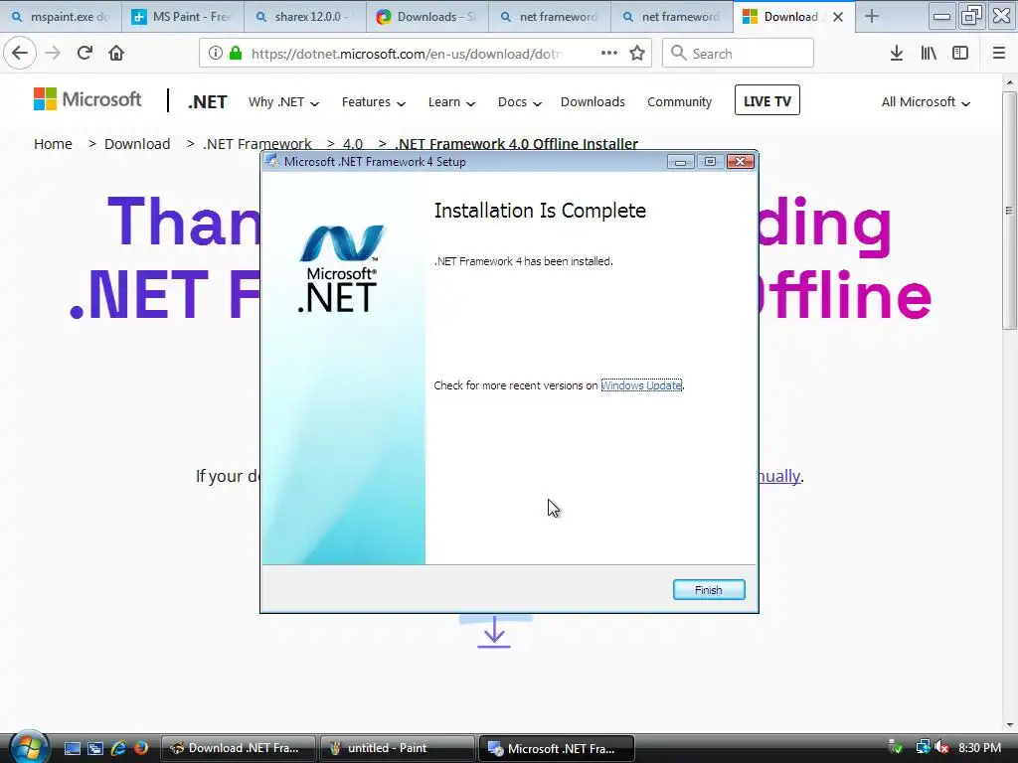Viewport: 1018px width, 763px height.
Task: Switch to the Downloads tab with the Chrome-style icon
Action: click(x=427, y=17)
